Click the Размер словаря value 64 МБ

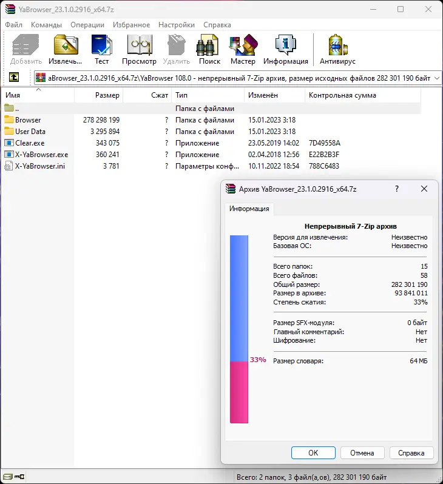419,361
